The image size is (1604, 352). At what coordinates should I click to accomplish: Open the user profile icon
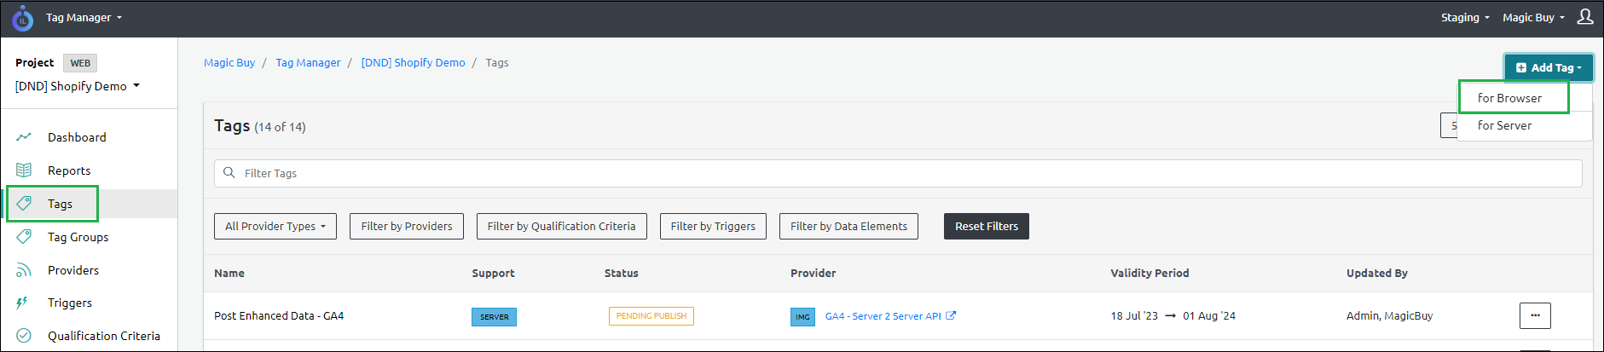coord(1585,17)
